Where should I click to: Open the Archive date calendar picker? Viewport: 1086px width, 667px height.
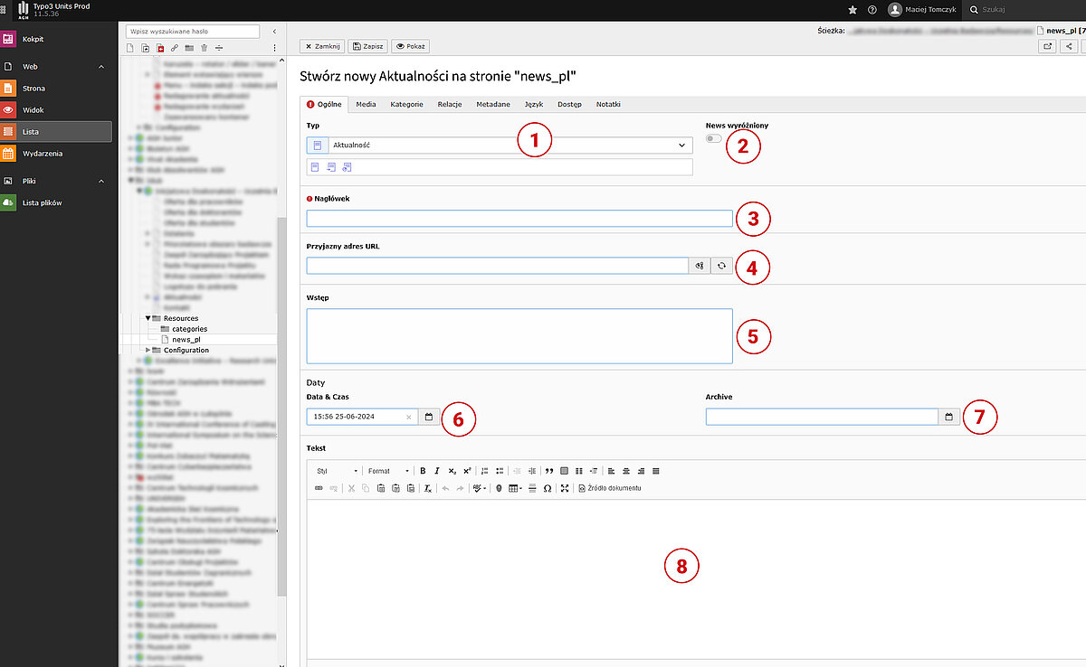(x=949, y=417)
